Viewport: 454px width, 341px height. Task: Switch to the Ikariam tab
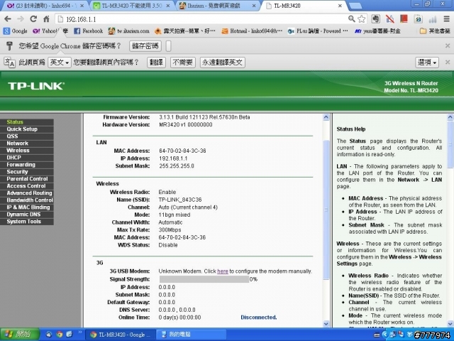(218, 6)
